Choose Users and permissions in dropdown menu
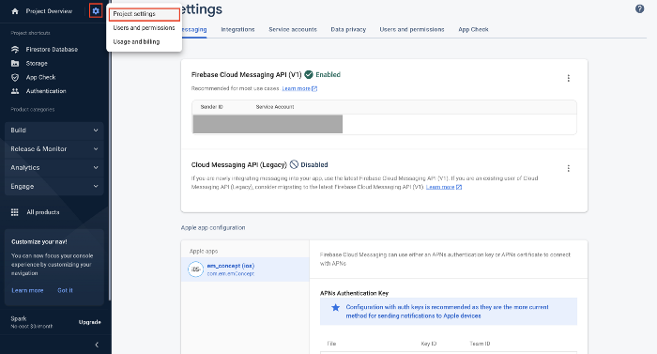The image size is (657, 354). click(x=145, y=27)
